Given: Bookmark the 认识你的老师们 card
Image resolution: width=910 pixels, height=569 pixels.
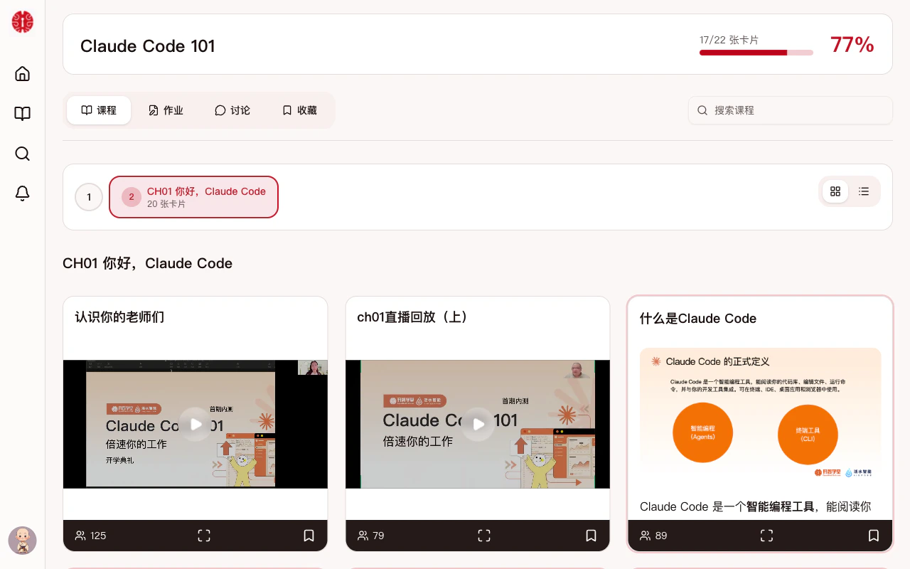Looking at the screenshot, I should point(309,536).
